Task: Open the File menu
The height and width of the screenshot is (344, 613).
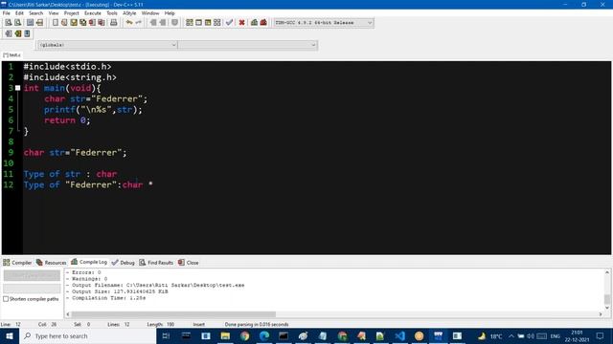Action: [7, 13]
